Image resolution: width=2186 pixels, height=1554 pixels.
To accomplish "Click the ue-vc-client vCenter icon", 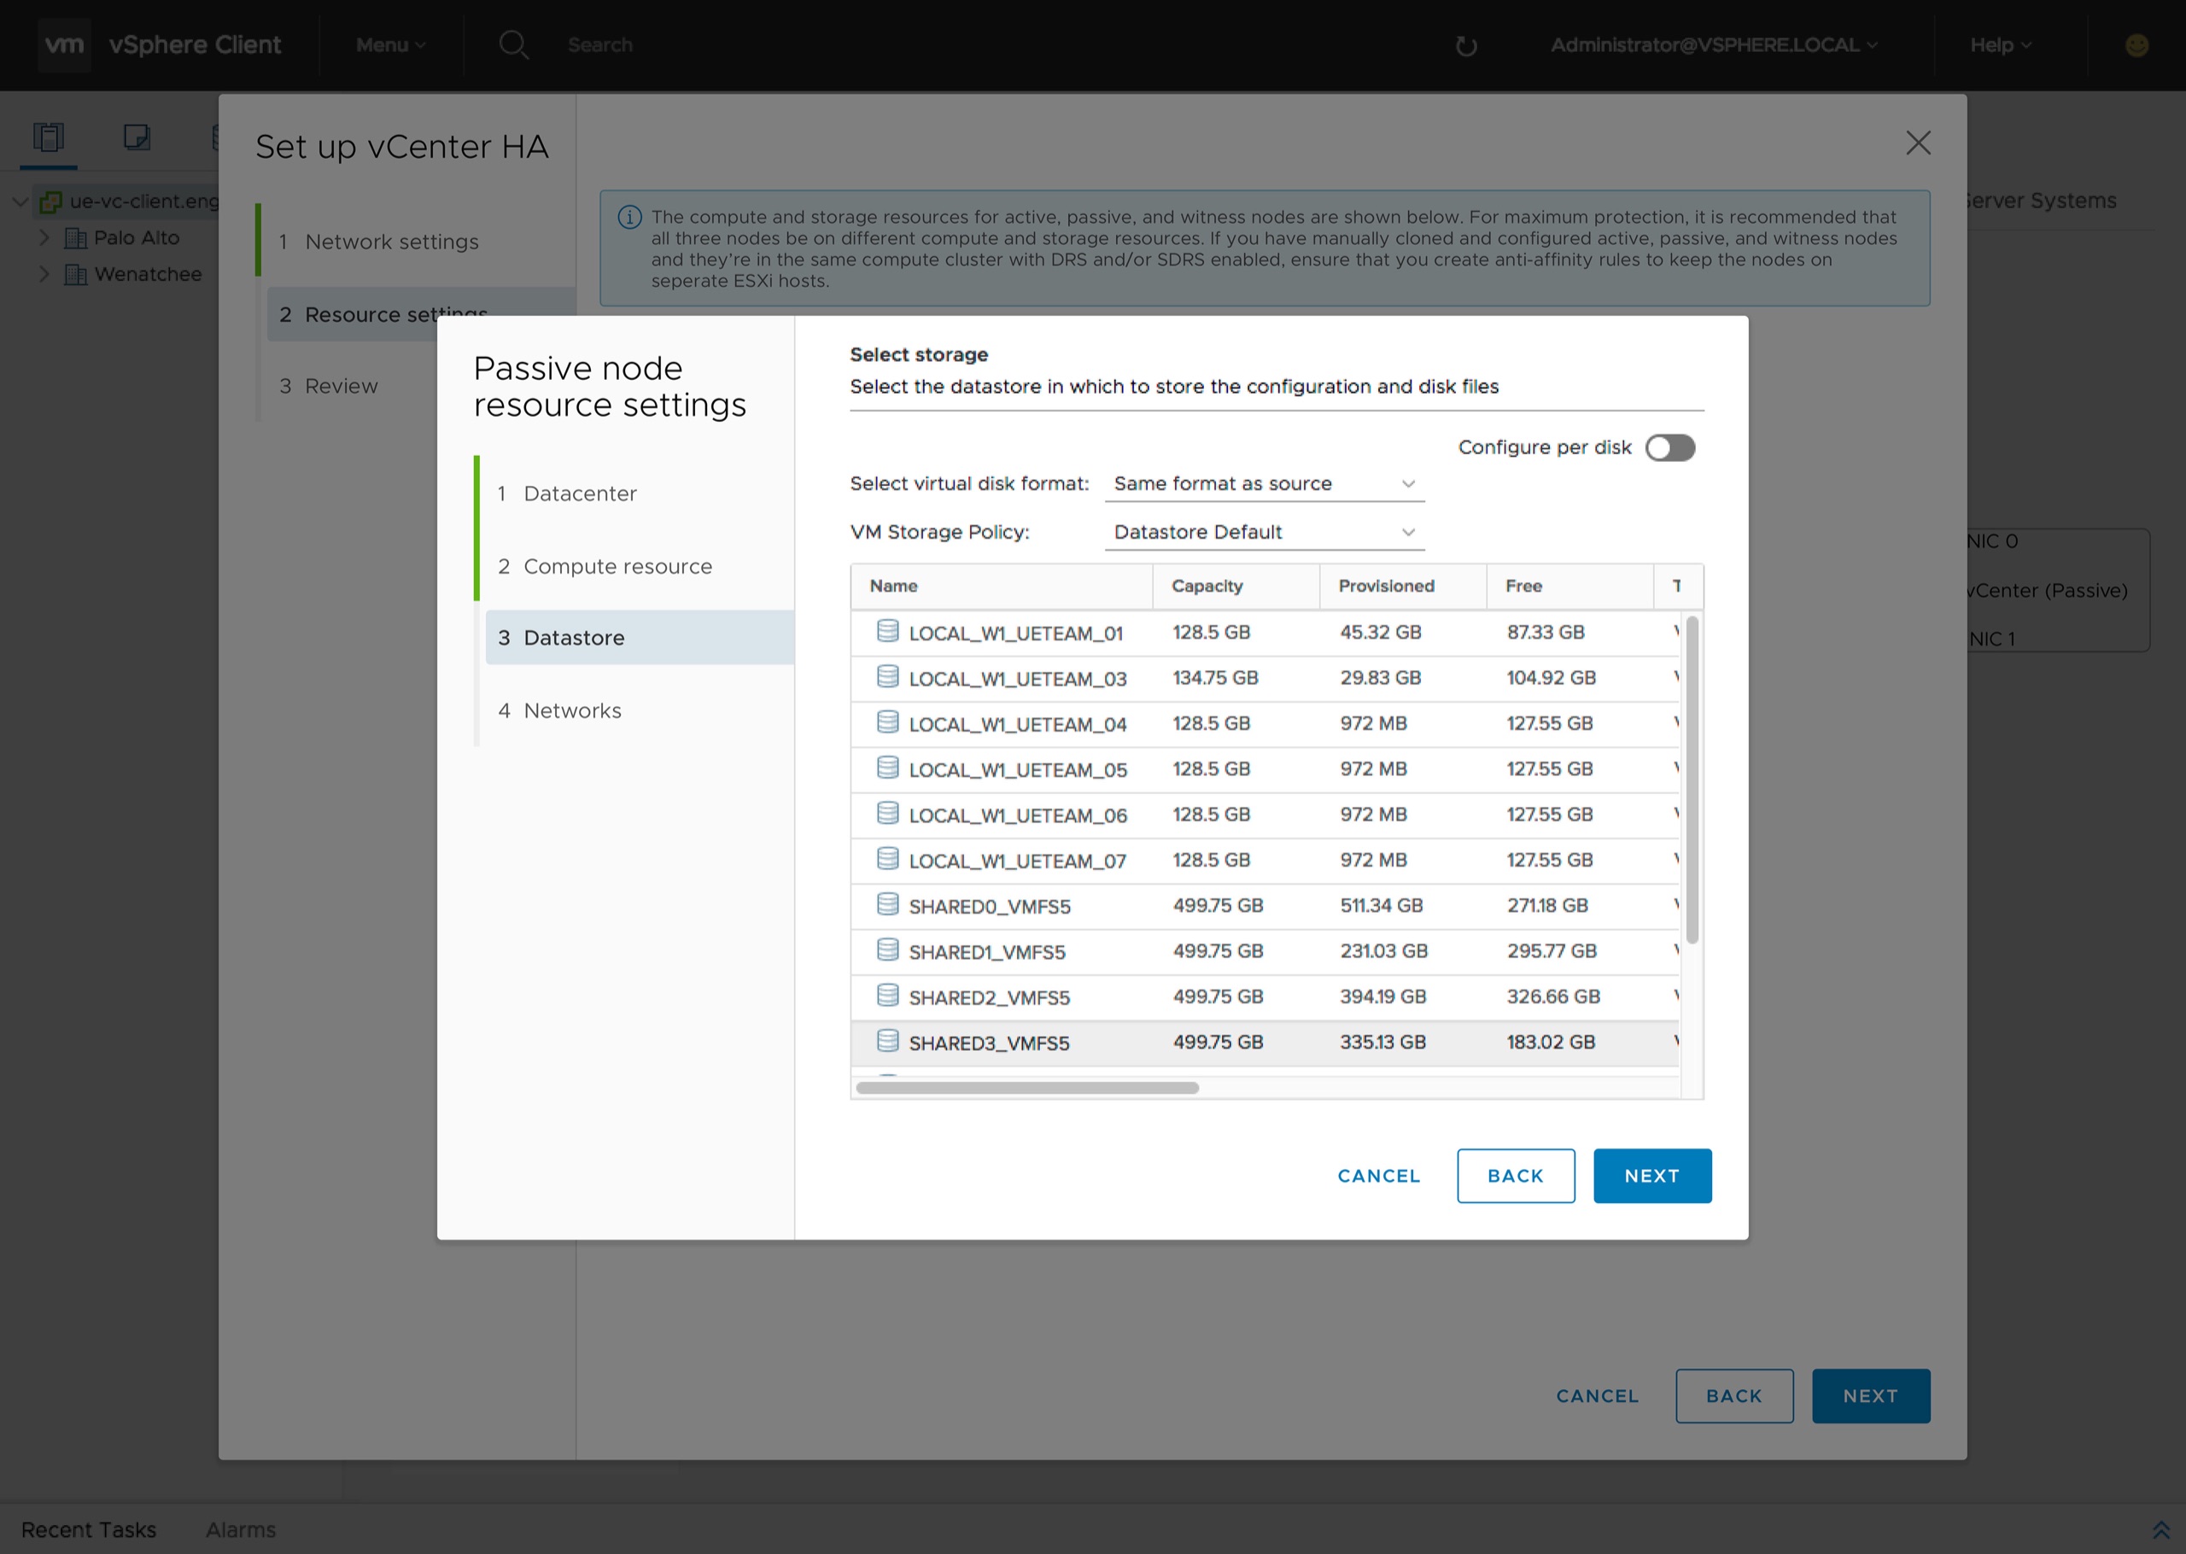I will click(50, 202).
